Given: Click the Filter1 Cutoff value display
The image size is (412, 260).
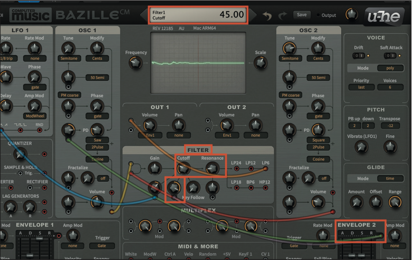Looking at the screenshot, I should tap(198, 15).
